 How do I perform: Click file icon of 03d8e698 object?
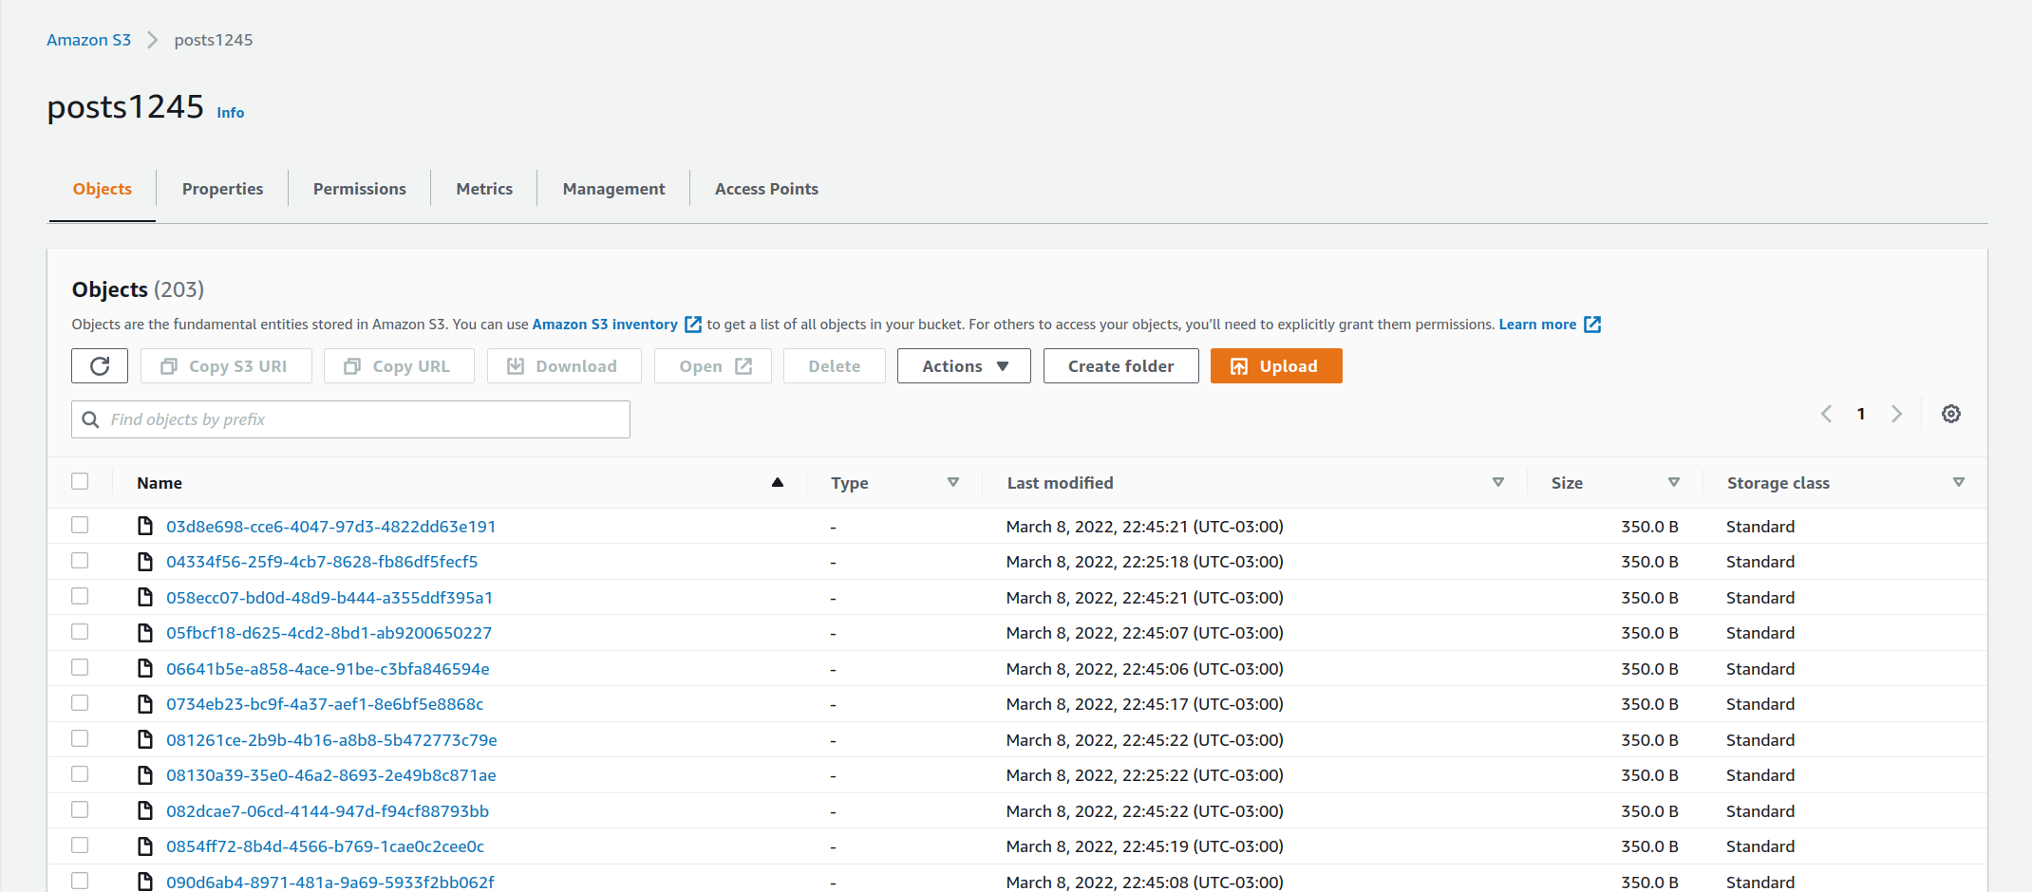click(x=145, y=526)
